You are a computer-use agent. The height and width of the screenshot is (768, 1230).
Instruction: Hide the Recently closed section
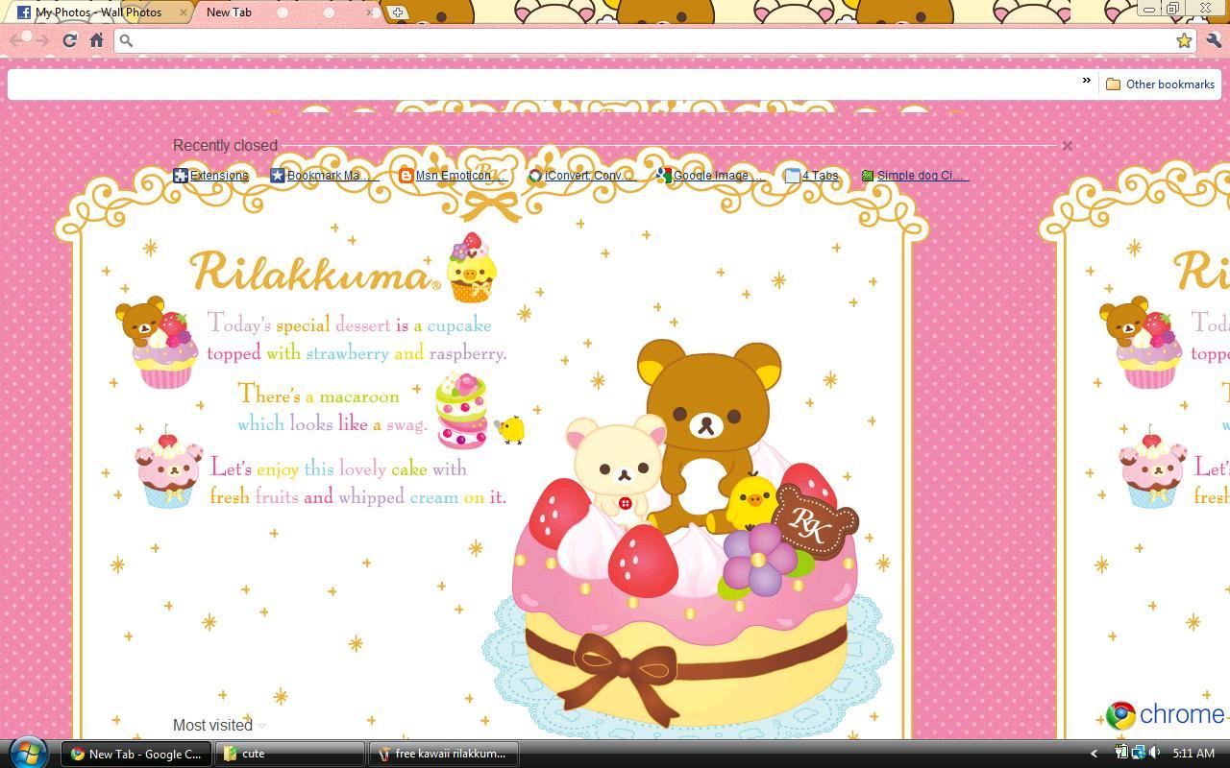pyautogui.click(x=1067, y=146)
